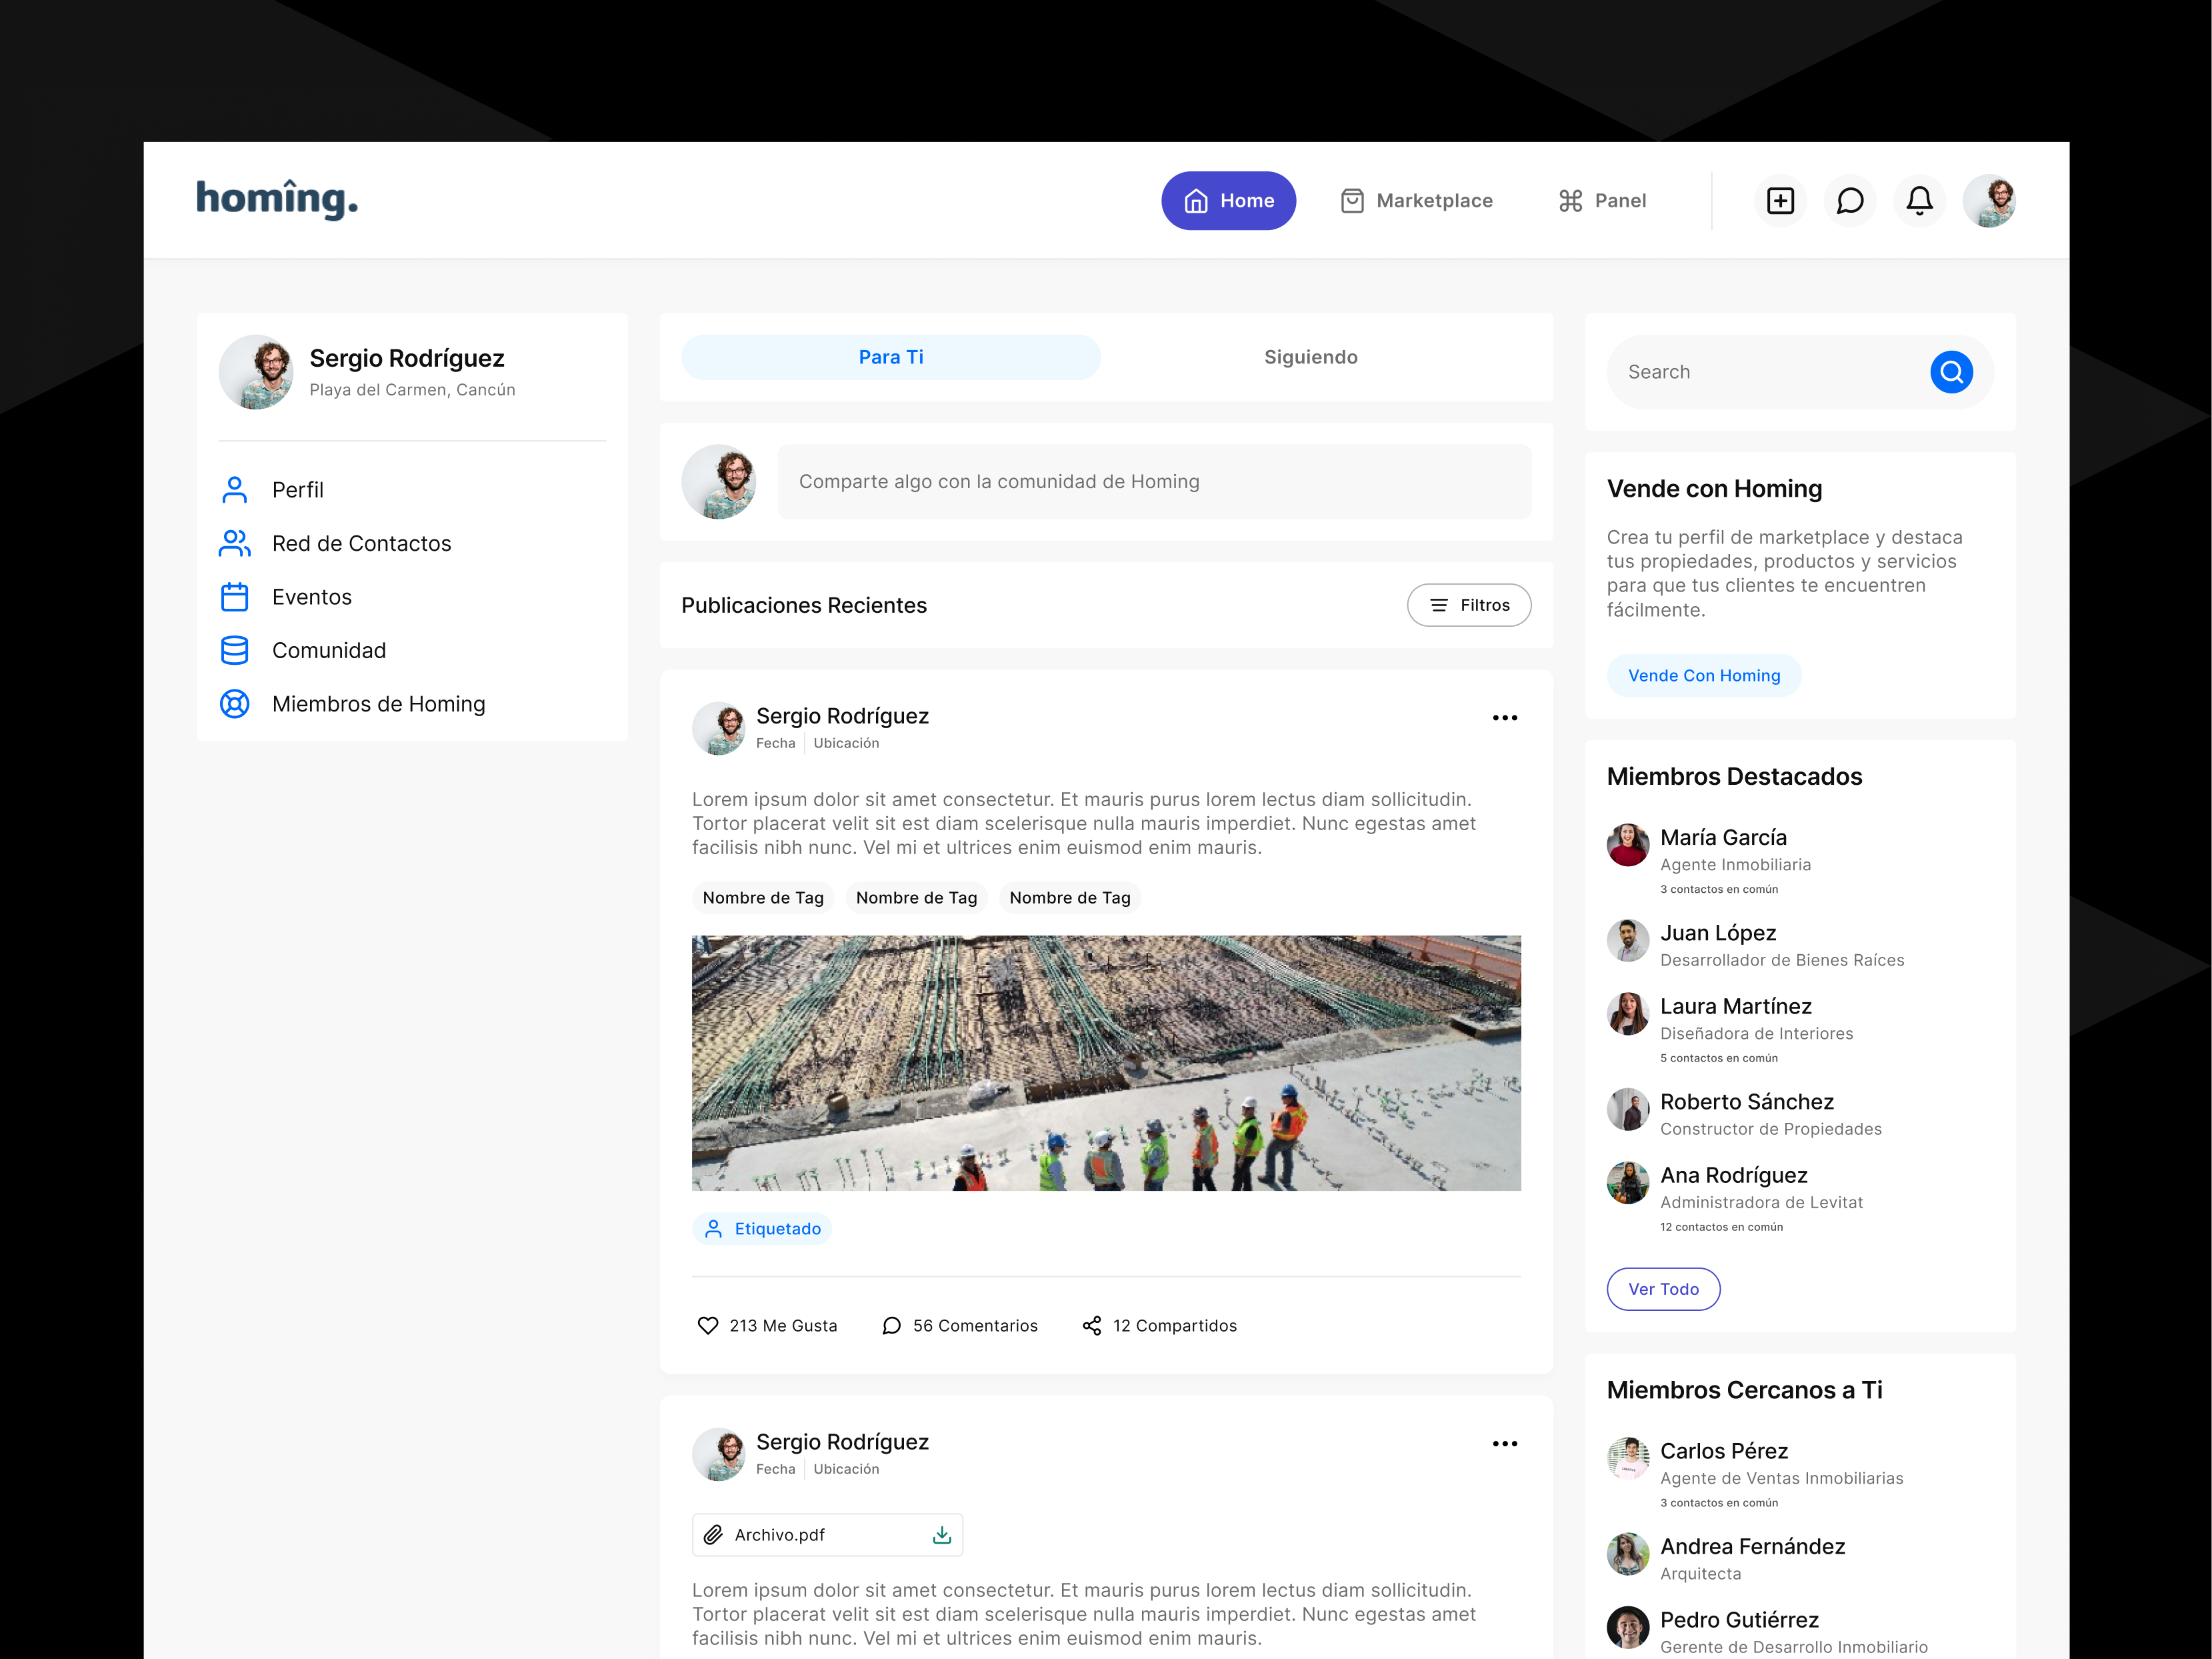
Task: Open options menu on second post
Action: (x=1505, y=1444)
